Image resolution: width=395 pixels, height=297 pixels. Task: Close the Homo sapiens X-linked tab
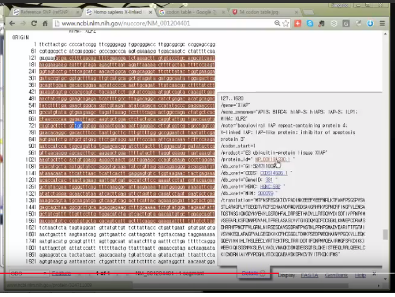pyautogui.click(x=150, y=12)
